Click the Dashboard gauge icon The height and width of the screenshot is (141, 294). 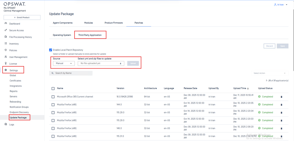[x=6, y=24]
